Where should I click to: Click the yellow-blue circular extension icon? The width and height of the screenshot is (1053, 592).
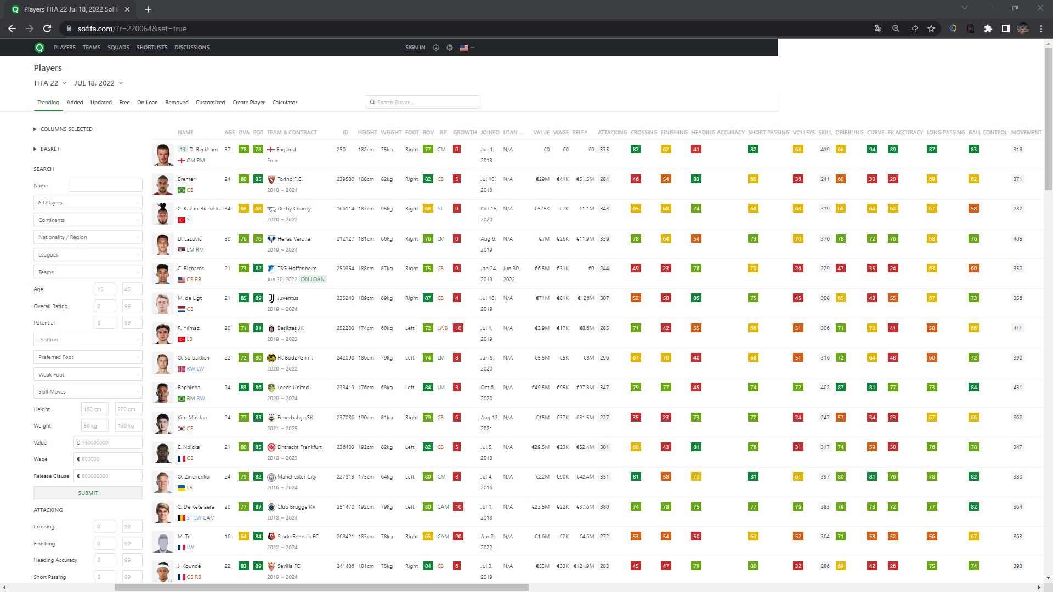[x=953, y=29]
